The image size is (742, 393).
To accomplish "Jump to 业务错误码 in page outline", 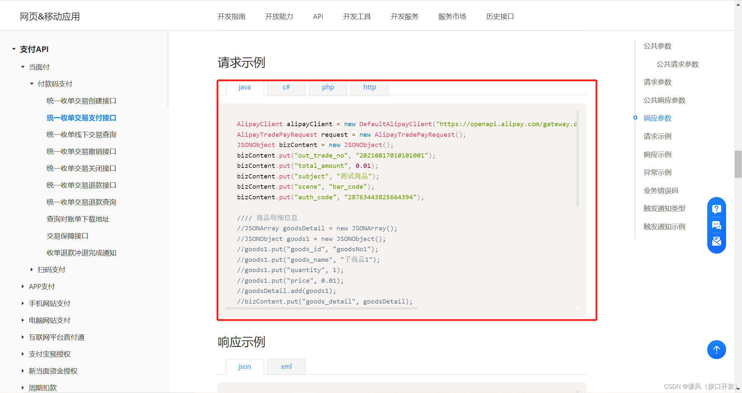I will click(661, 191).
